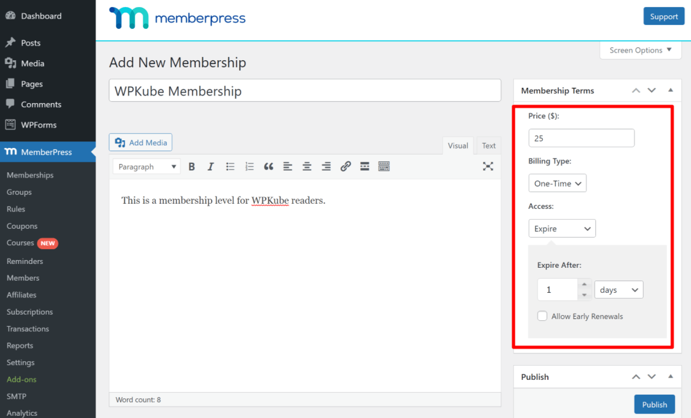Decrease the Expire After value
The image size is (691, 418).
[x=584, y=295]
